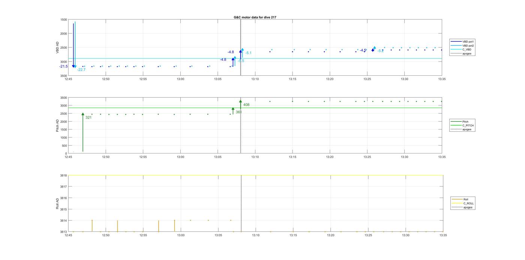This screenshot has width=525, height=260.
Task: Click the '2000' tick on the VBD y-axis
Action: coord(64,34)
